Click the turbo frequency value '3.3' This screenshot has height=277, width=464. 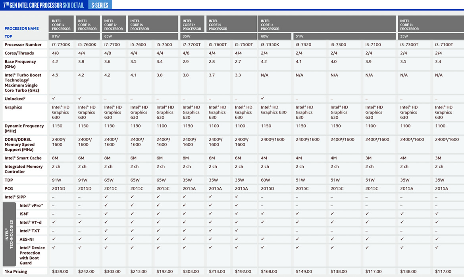(x=238, y=75)
